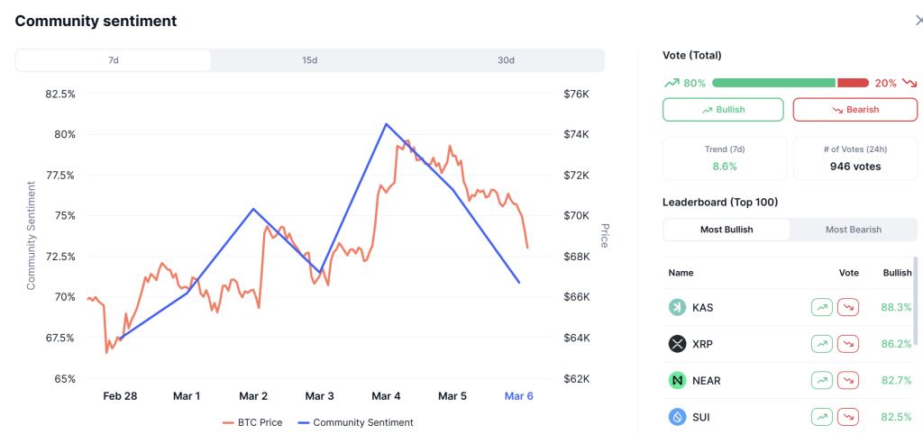Toggle the Community Sentiment legend series

pyautogui.click(x=355, y=422)
